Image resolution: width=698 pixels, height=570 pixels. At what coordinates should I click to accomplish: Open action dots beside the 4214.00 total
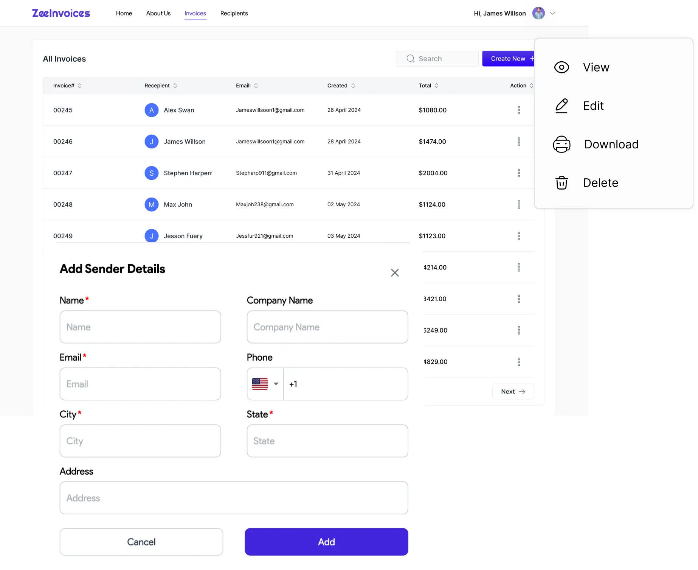tap(519, 267)
